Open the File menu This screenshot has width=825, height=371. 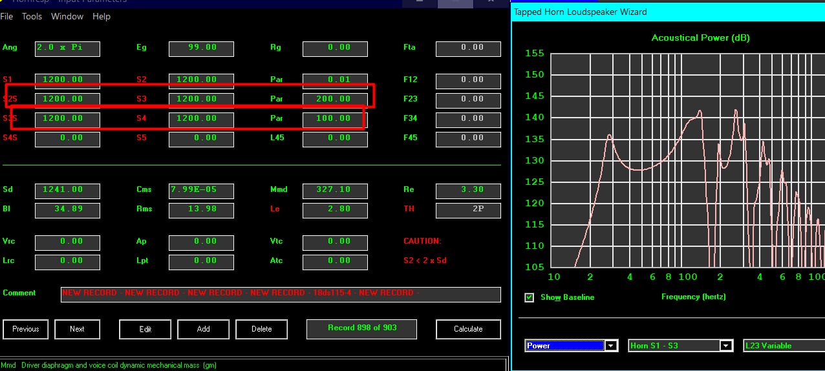pos(6,16)
